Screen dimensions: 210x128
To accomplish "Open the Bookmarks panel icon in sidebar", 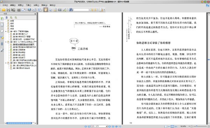I will (2, 18).
